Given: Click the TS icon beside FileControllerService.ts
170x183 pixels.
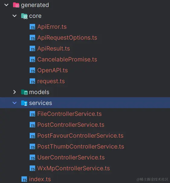Looking at the screenshot, I should click(32, 114).
